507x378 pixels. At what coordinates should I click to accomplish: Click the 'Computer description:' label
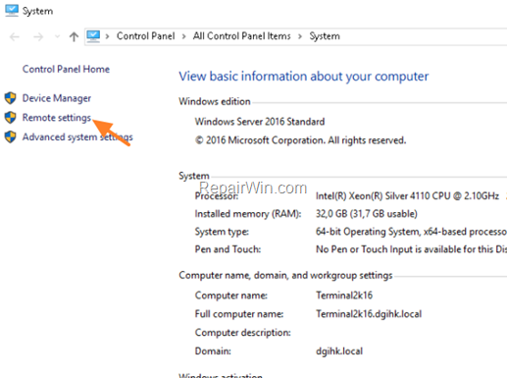(243, 333)
